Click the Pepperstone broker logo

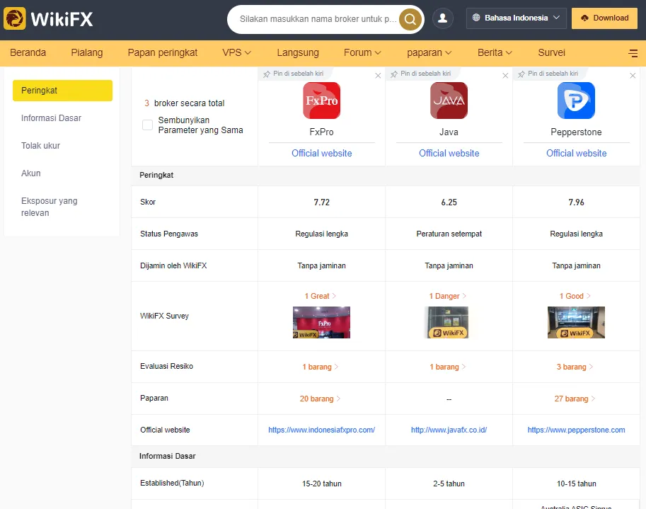(x=576, y=100)
